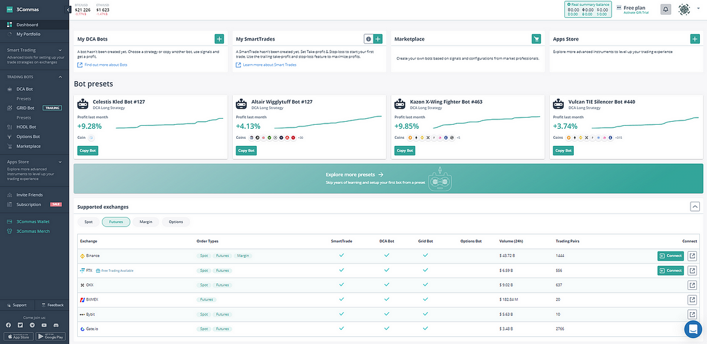The width and height of the screenshot is (707, 344).
Task: Click the Celestis Kled Bot robot icon
Action: (x=82, y=104)
